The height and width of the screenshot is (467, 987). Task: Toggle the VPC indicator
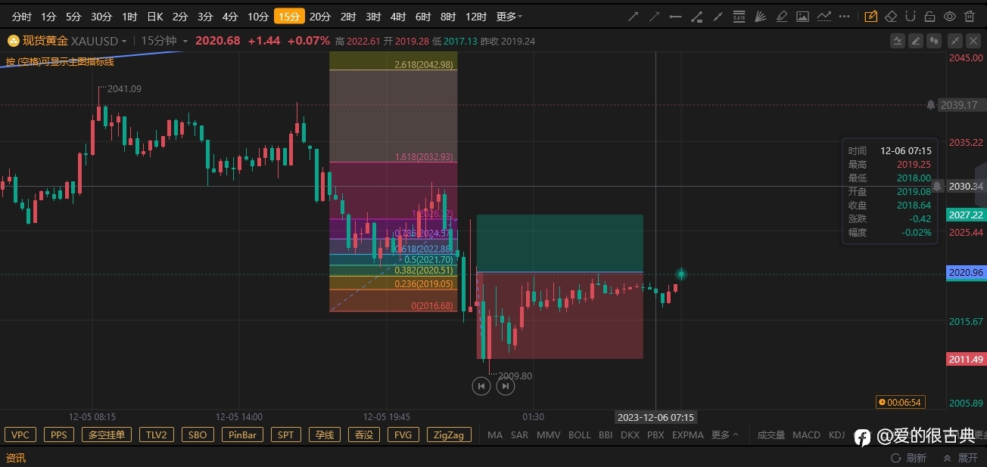pos(20,435)
